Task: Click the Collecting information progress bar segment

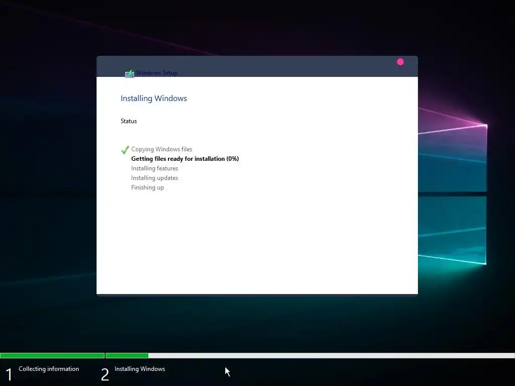Action: [52, 355]
